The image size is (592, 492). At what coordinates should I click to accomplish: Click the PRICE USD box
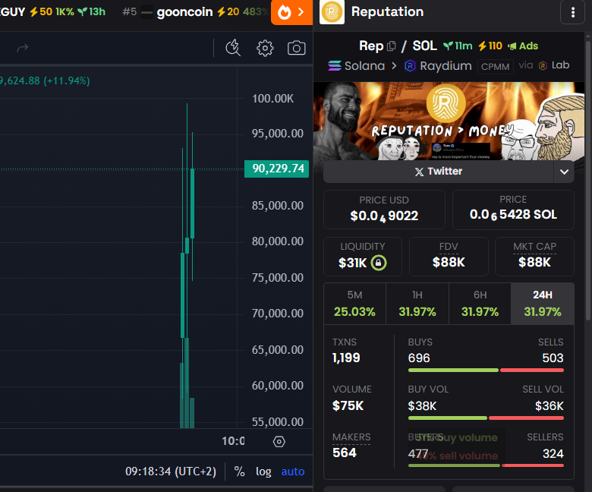pos(384,210)
